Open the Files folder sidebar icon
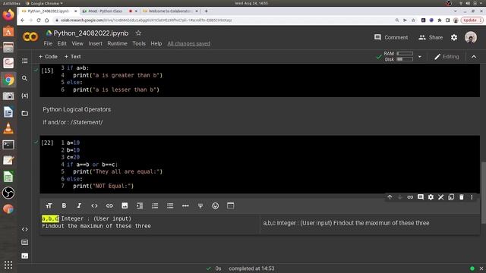This screenshot has width=486, height=273. (x=25, y=113)
